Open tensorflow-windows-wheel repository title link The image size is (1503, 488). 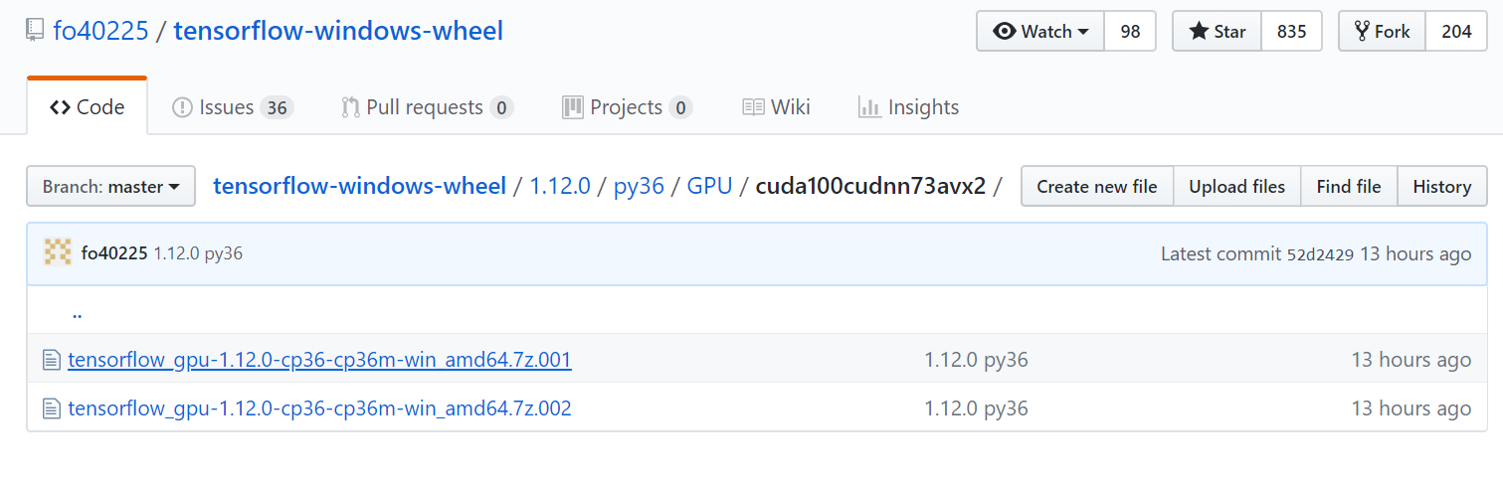(x=338, y=31)
